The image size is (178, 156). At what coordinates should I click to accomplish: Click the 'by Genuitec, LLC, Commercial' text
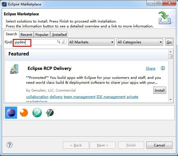pyautogui.click(x=51, y=90)
